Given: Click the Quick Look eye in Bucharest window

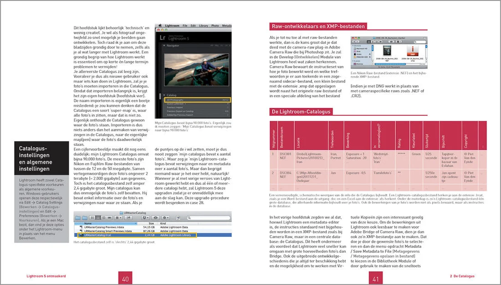Looking at the screenshot, I should (x=391, y=42).
